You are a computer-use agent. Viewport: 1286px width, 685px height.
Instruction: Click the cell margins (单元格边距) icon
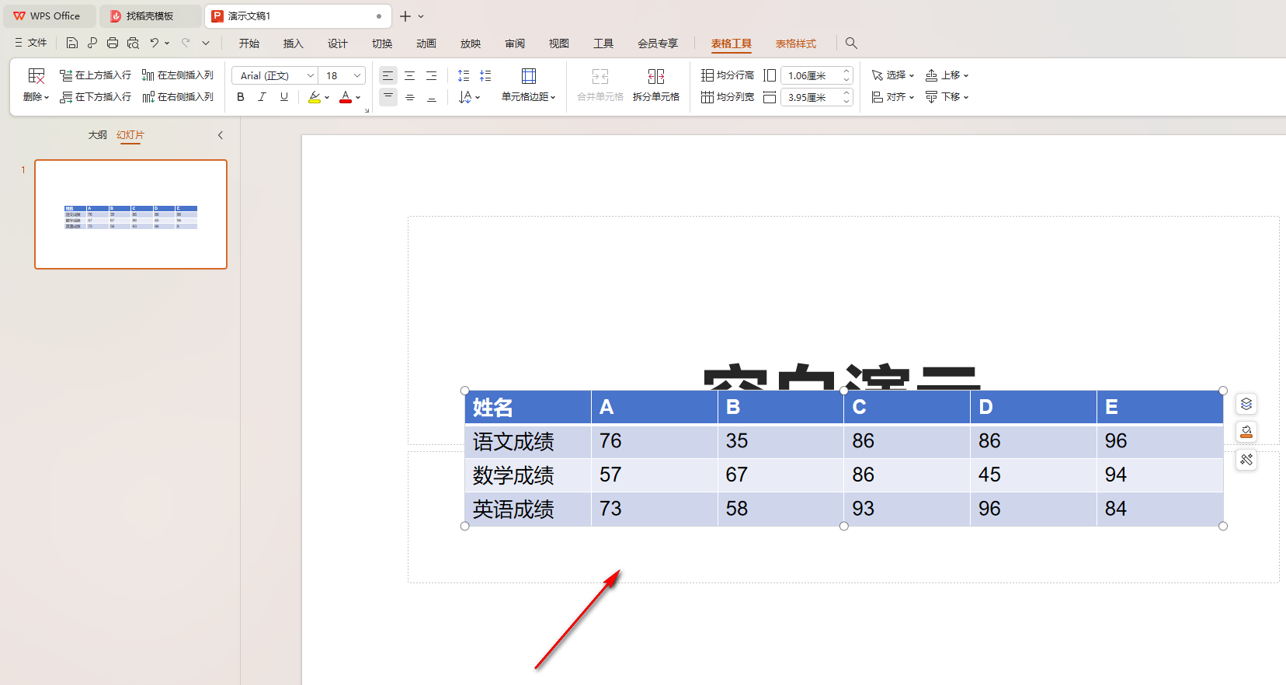pos(529,75)
